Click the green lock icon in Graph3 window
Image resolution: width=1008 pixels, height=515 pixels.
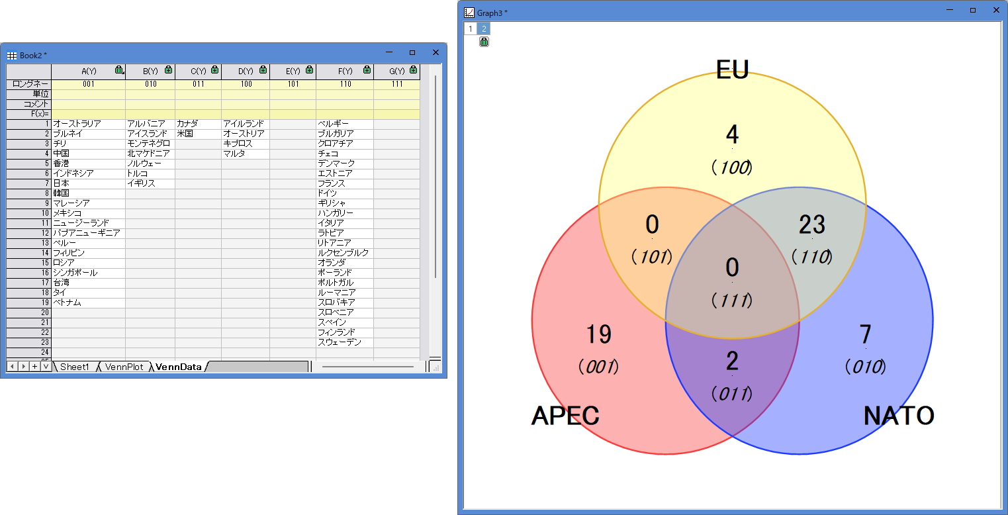coord(484,42)
